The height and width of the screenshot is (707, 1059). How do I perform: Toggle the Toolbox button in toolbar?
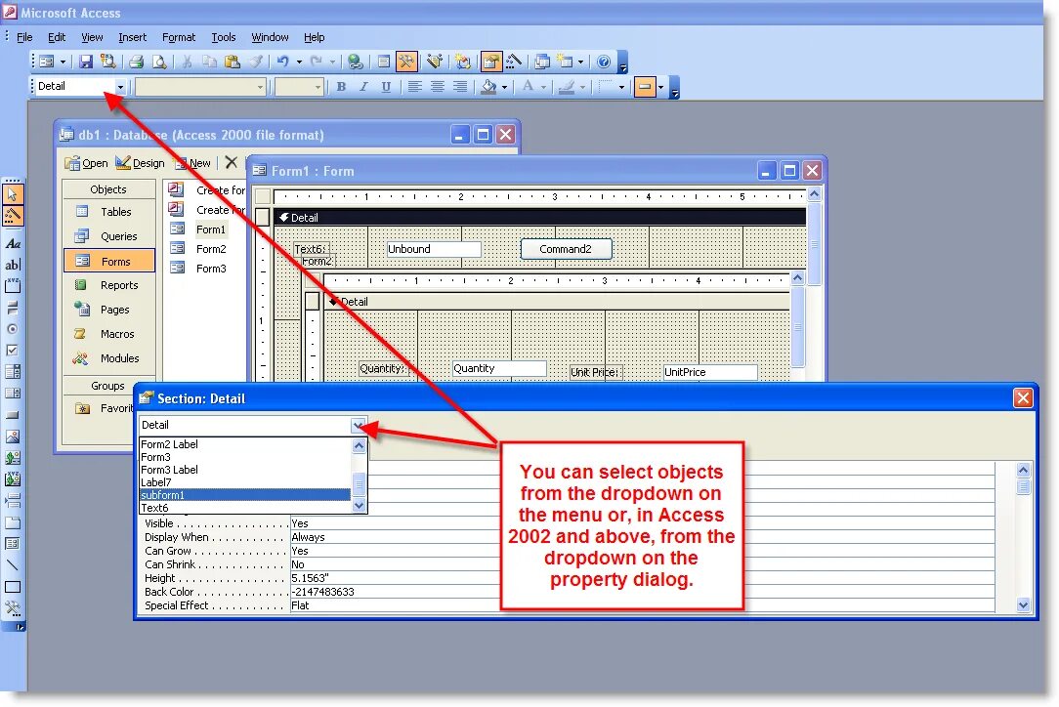[x=406, y=62]
